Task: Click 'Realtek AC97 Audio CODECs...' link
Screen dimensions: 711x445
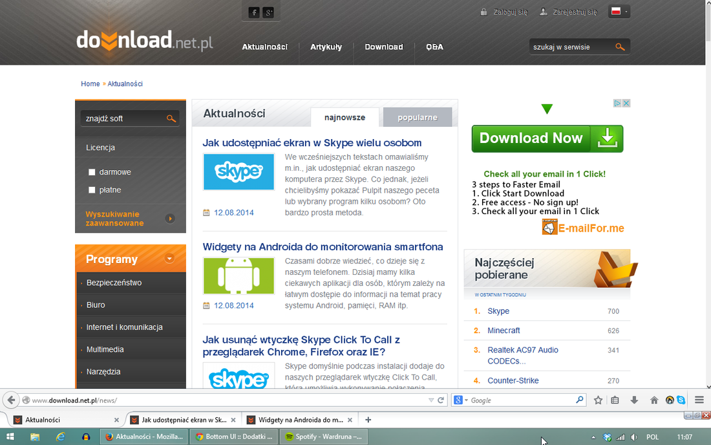Action: tap(522, 356)
